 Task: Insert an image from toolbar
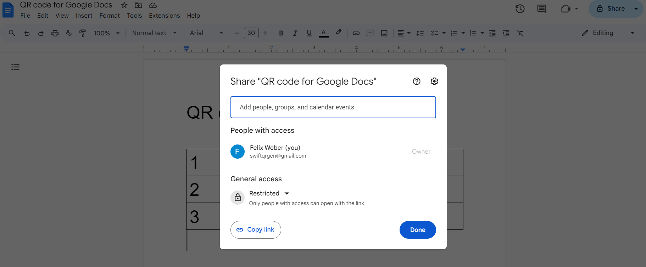[x=384, y=33]
